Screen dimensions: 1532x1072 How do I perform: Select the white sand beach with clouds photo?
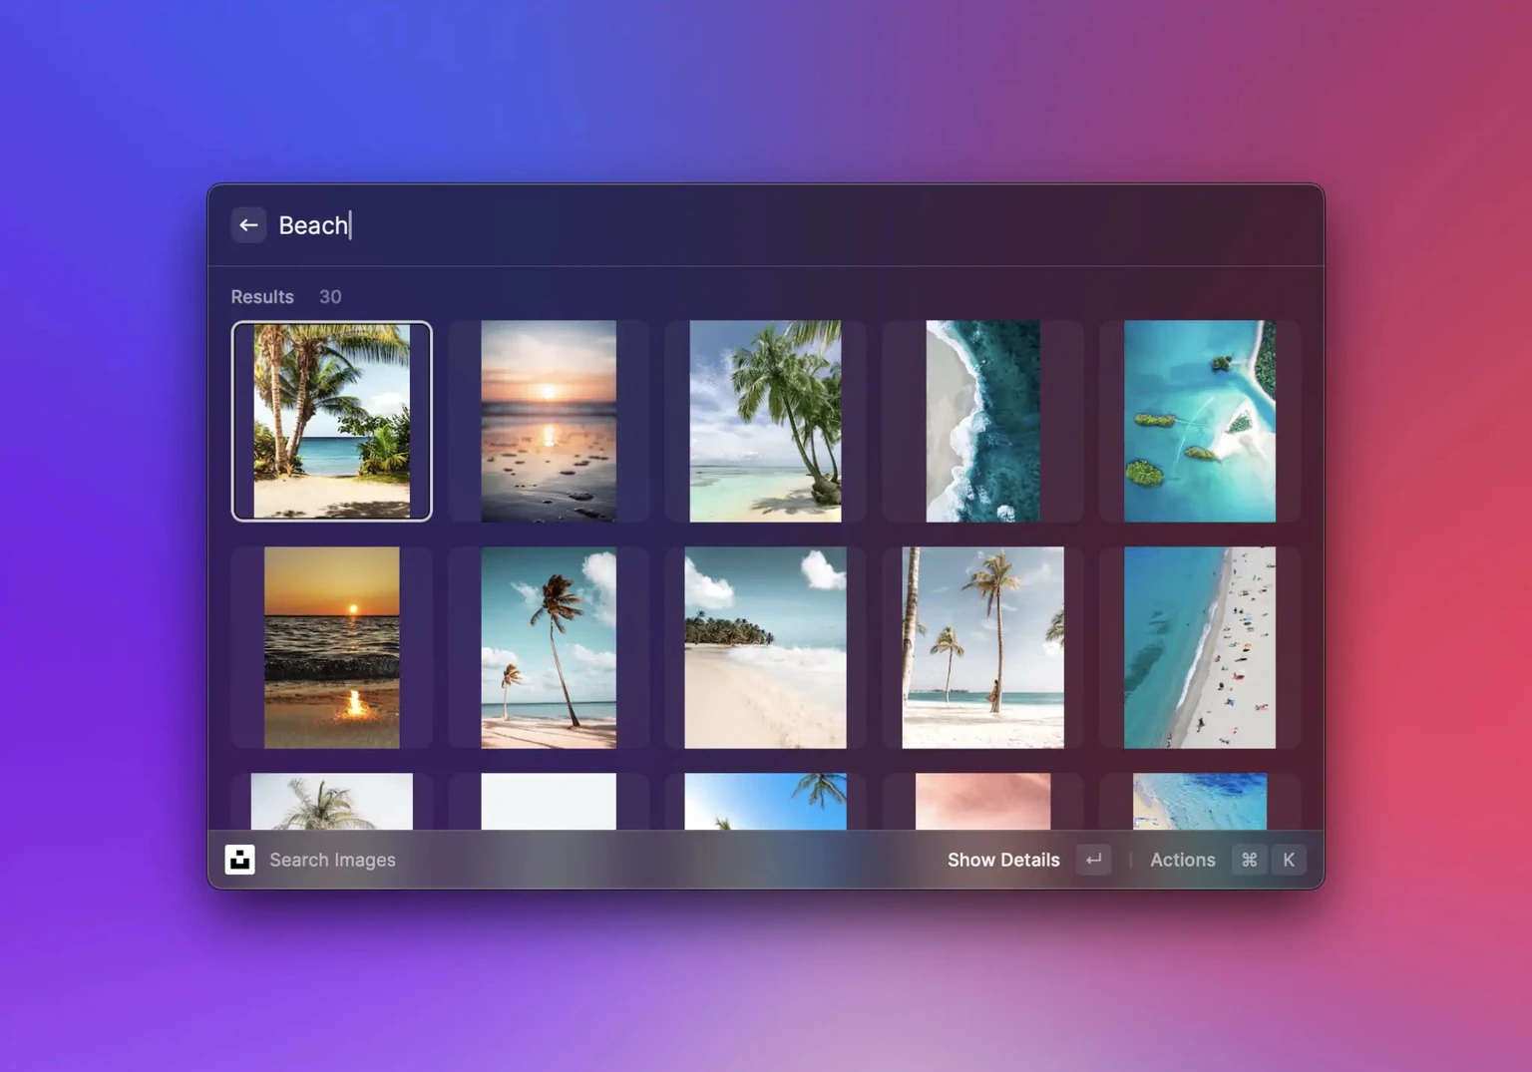coord(765,647)
